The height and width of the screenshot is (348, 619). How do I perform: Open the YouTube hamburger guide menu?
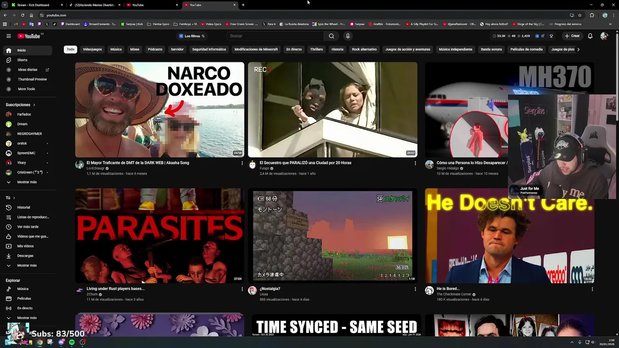(8, 36)
